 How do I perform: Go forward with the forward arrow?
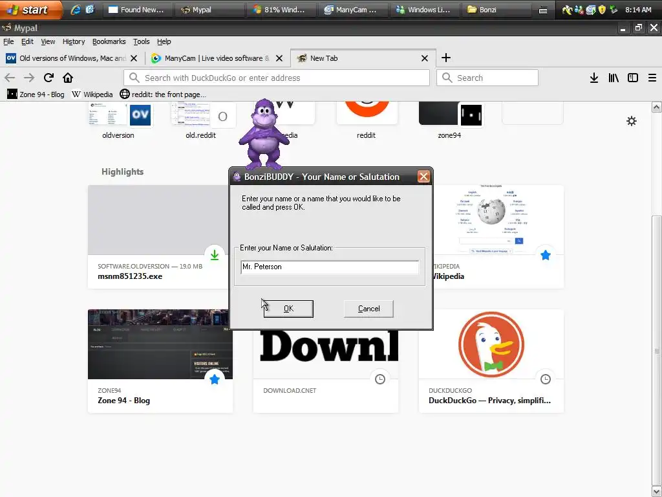29,78
